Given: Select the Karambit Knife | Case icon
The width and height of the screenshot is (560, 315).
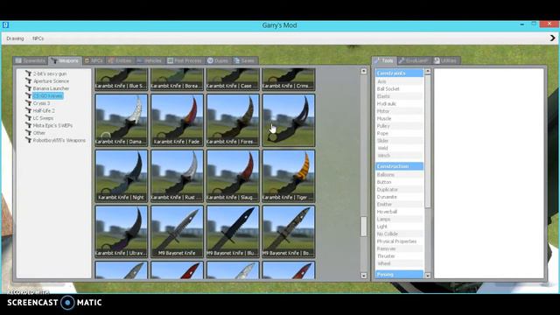Looking at the screenshot, I should [x=233, y=80].
